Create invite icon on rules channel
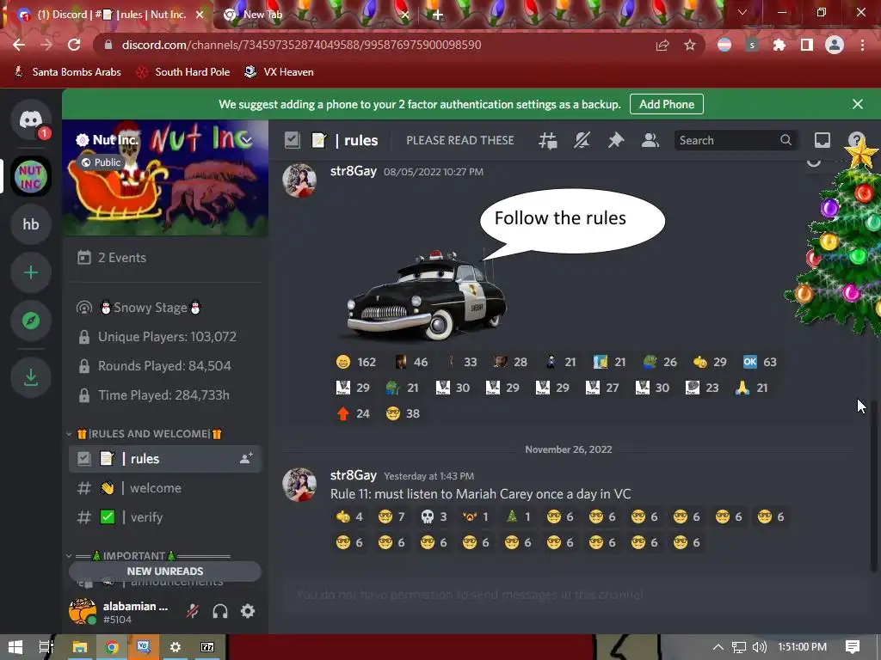Image resolution: width=881 pixels, height=660 pixels. pyautogui.click(x=246, y=459)
